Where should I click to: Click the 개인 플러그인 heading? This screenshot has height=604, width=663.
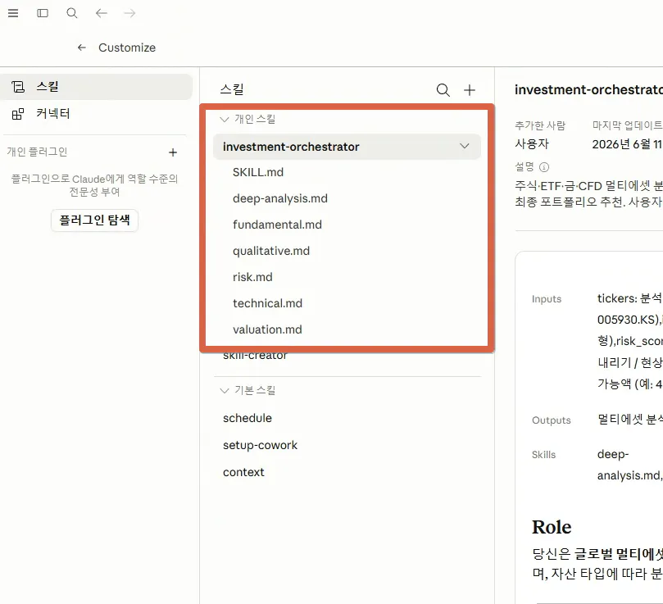[37, 152]
